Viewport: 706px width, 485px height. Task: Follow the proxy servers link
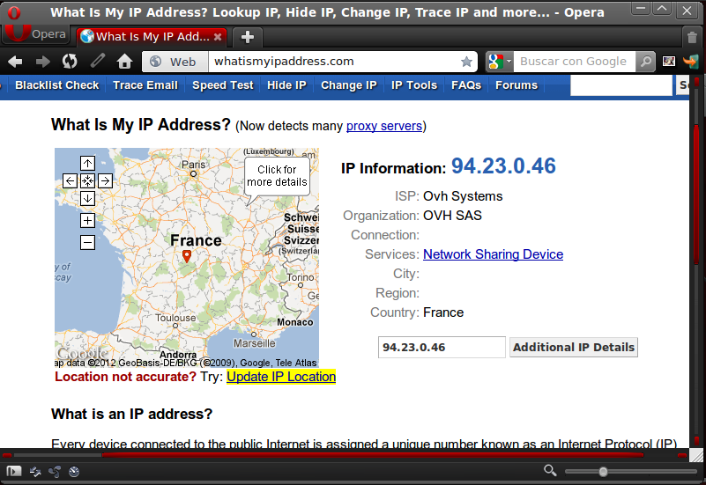(384, 126)
